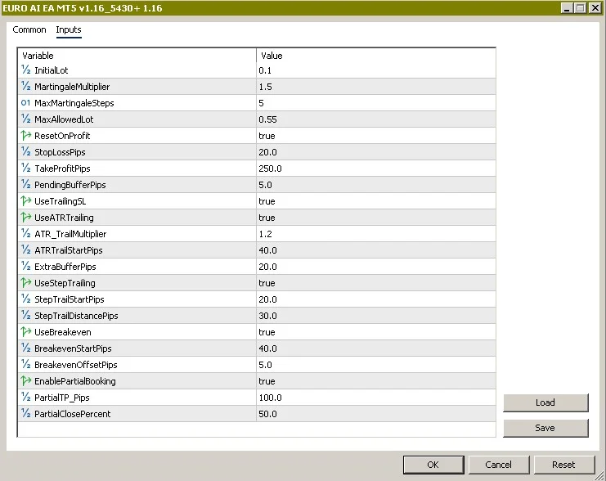Open the Inputs tab
The image size is (606, 481).
69,30
